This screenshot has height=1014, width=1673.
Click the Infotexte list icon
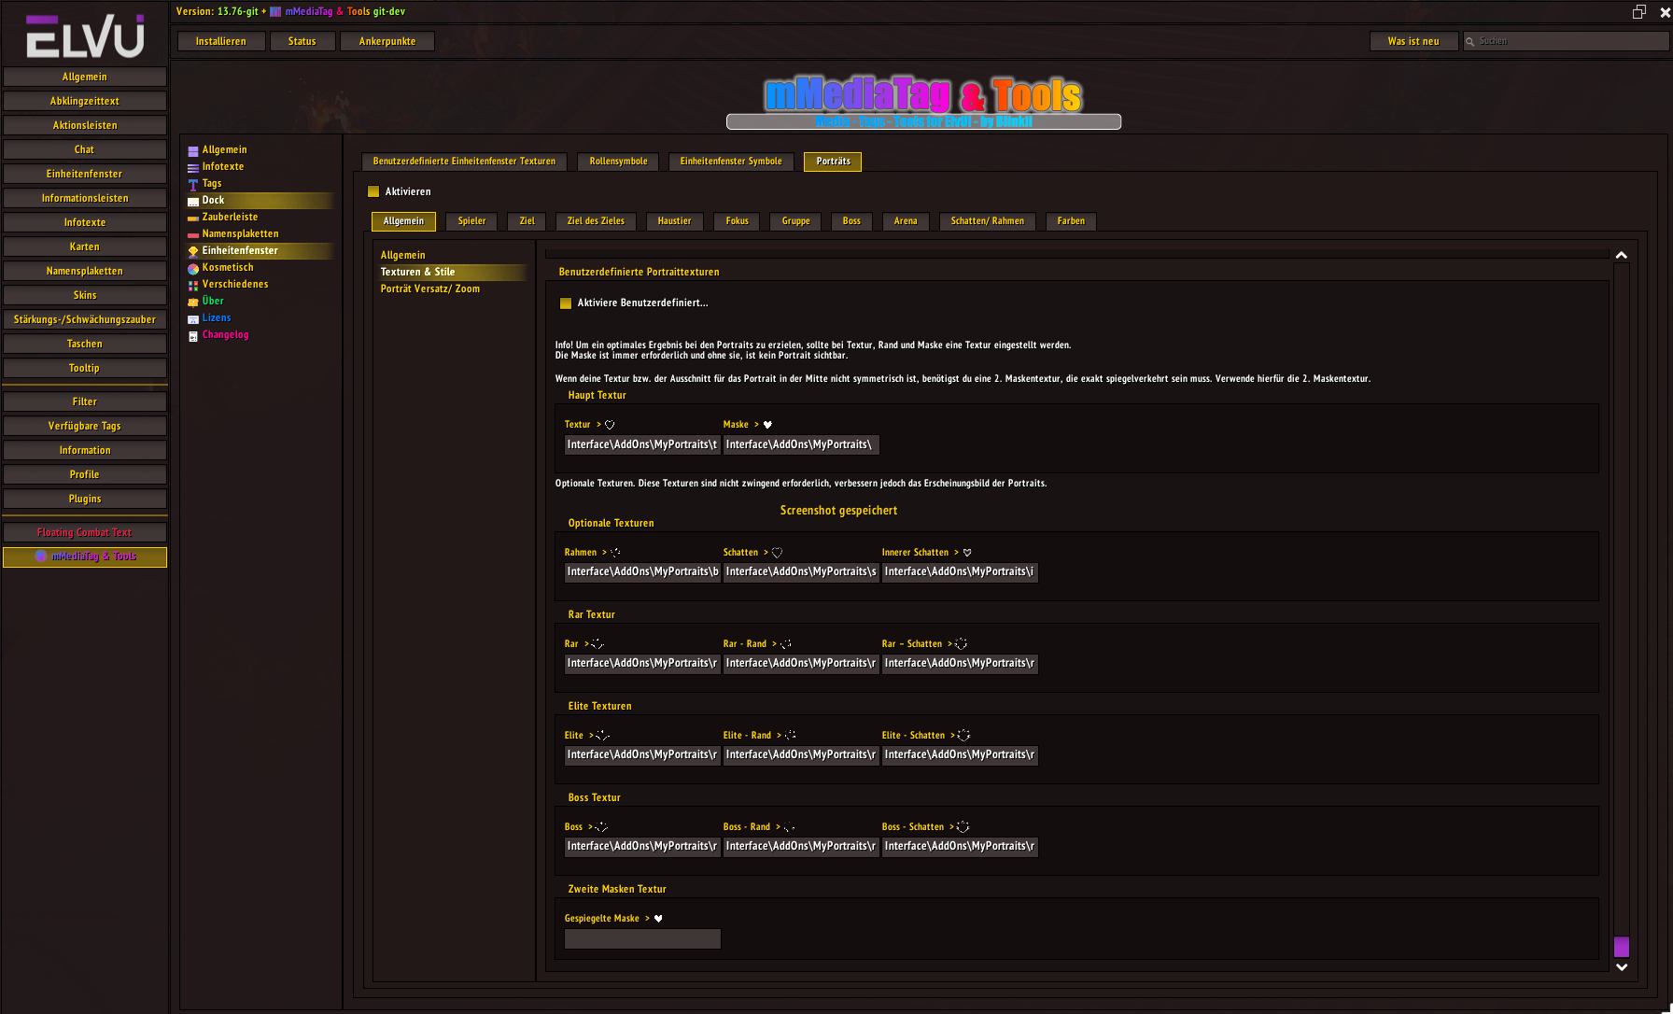coord(193,167)
